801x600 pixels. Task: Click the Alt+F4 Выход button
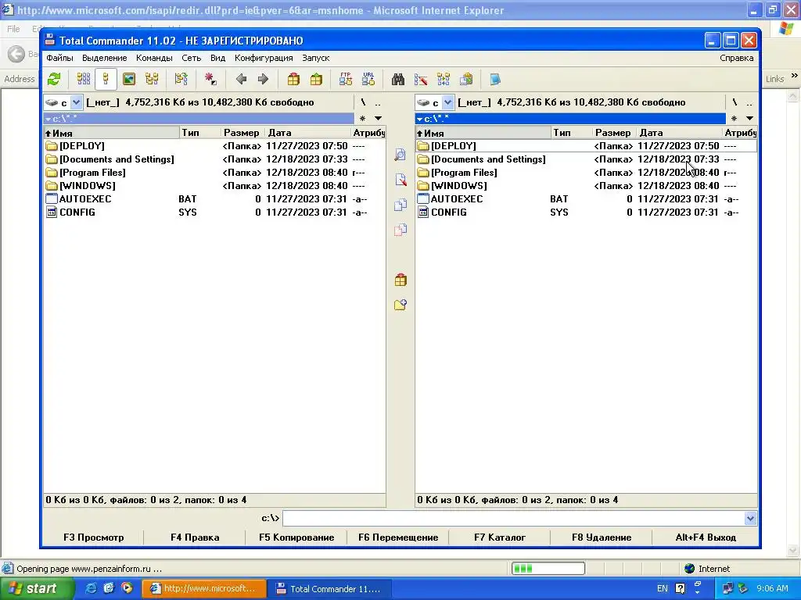click(x=706, y=537)
